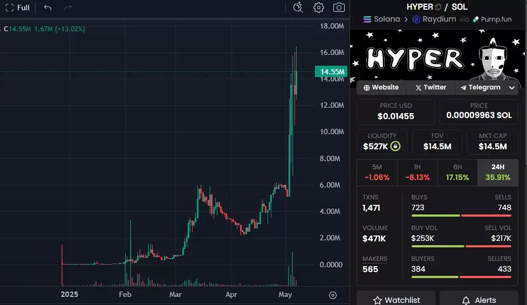Click the HYPER token name header
This screenshot has width=527, height=305.
420,7
